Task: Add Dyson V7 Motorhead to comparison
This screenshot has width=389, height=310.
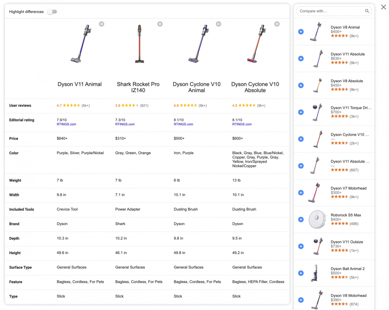Action: click(x=301, y=193)
